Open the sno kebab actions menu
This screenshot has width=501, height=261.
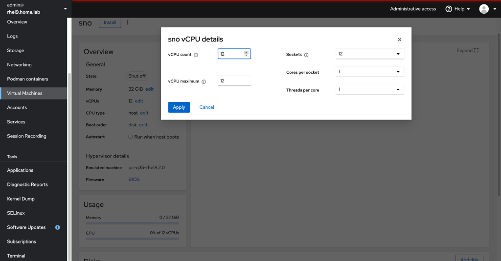click(128, 22)
